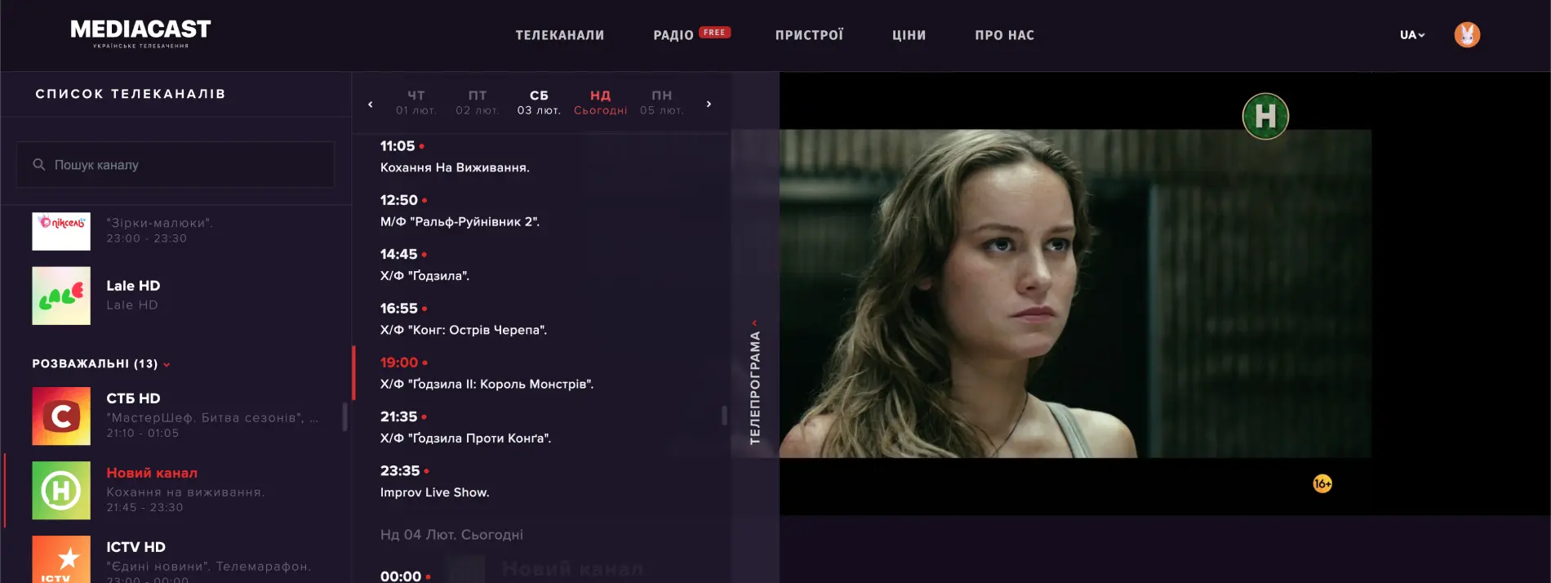Click the search magnifier icon

tap(38, 165)
